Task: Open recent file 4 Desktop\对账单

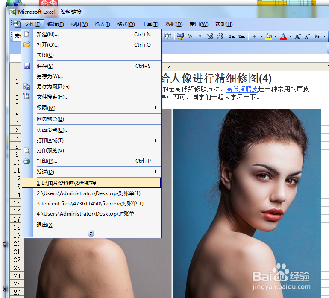Action: click(91, 214)
